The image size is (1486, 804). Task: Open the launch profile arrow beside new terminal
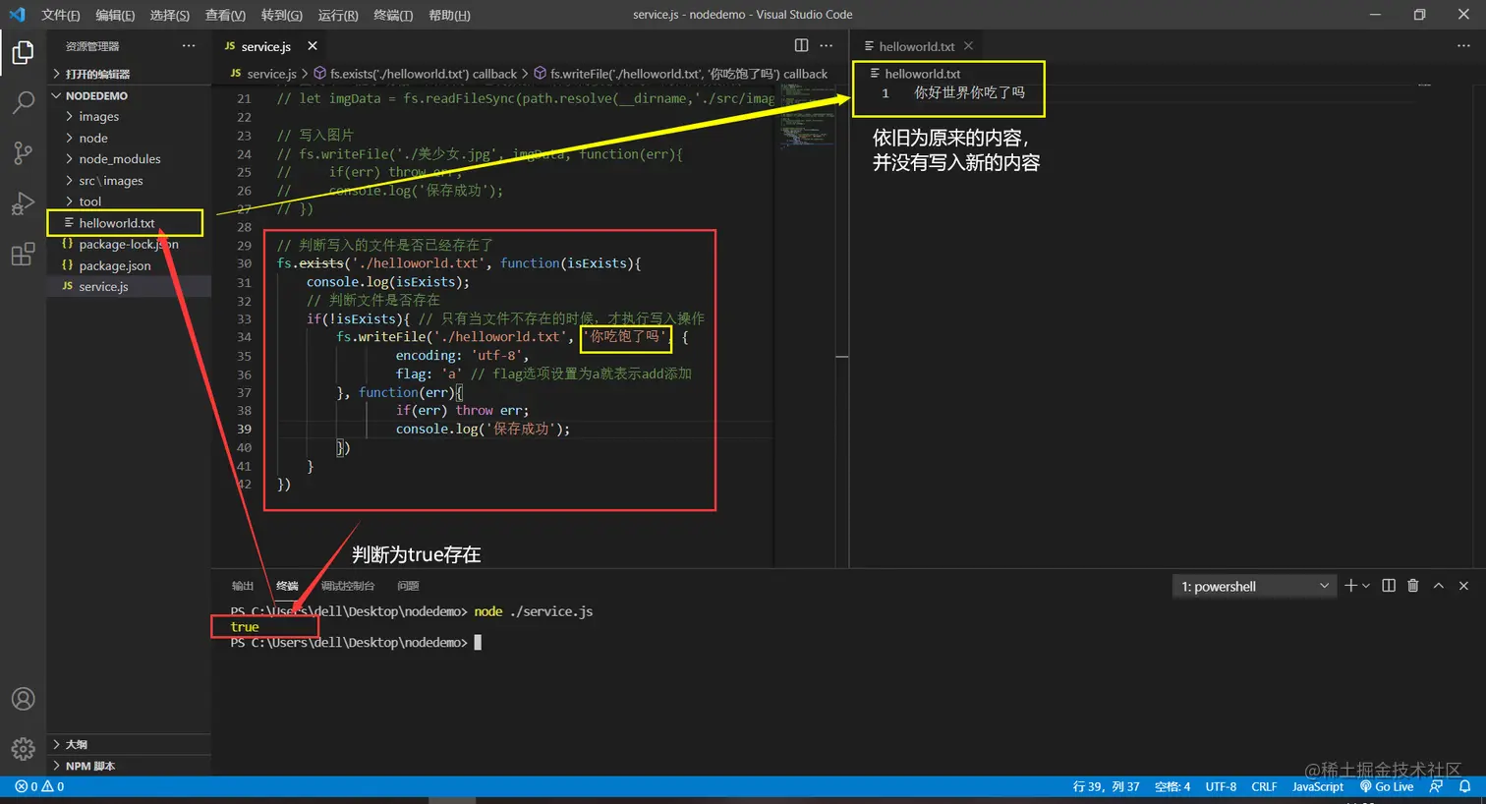coord(1366,586)
